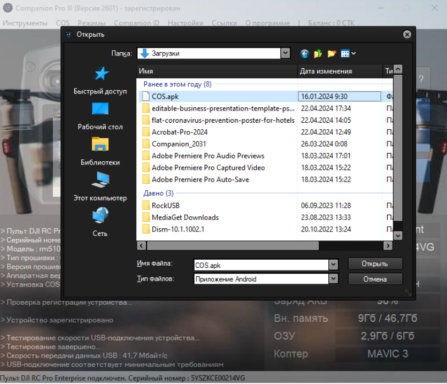
Task: Click the Баланс: 0 СТК label
Action: (331, 23)
